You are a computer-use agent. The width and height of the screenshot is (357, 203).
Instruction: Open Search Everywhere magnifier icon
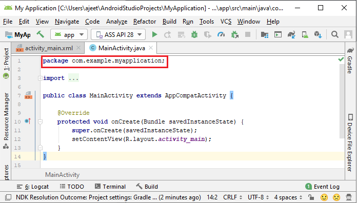click(334, 34)
